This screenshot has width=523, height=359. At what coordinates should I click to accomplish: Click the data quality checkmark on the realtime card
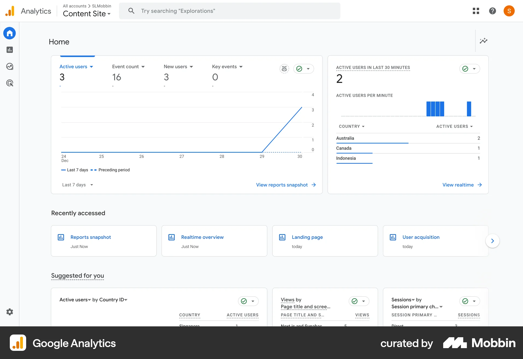coord(465,69)
